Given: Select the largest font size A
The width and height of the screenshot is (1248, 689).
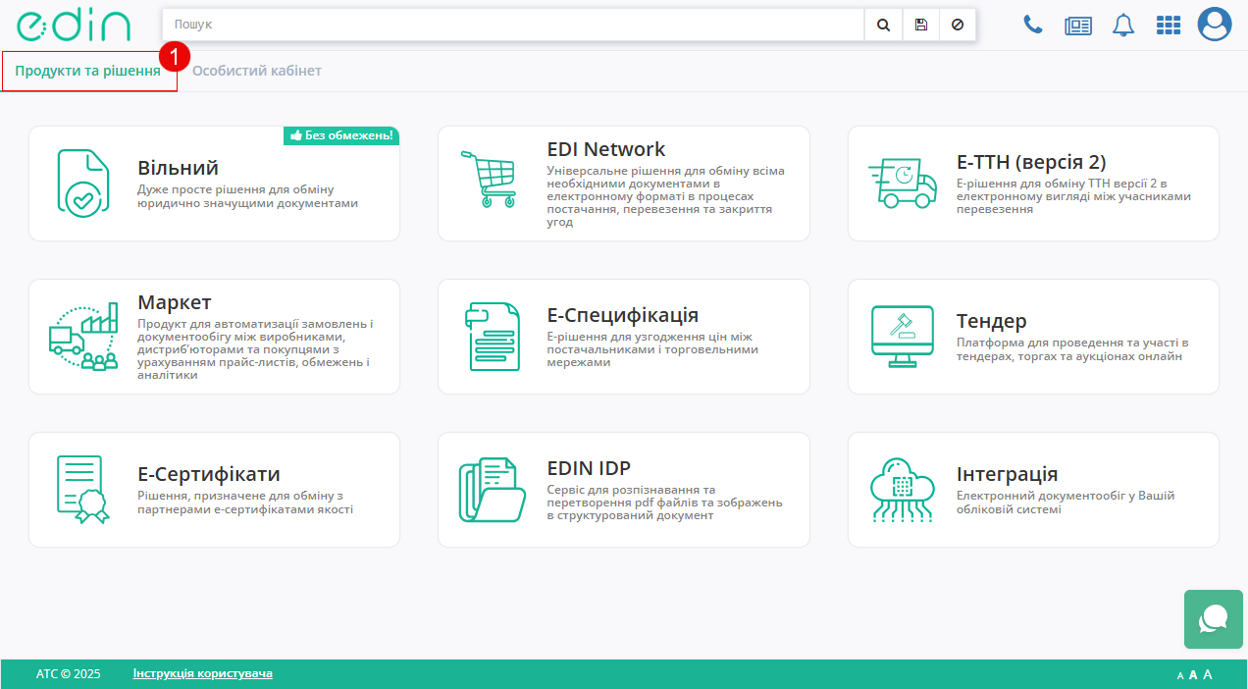Looking at the screenshot, I should pos(1208,674).
